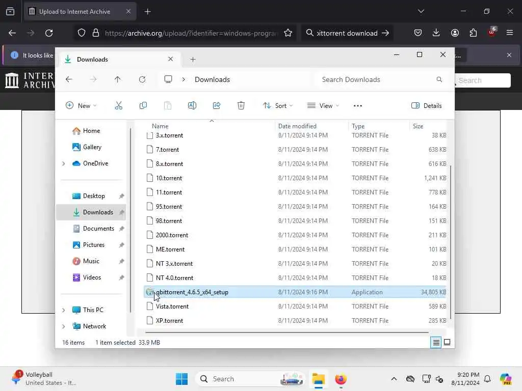
Task: Click the Delete trash icon
Action: pyautogui.click(x=241, y=106)
